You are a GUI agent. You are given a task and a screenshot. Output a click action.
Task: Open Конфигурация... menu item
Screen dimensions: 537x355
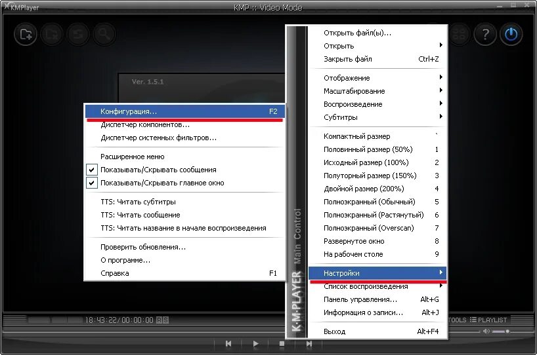click(184, 111)
